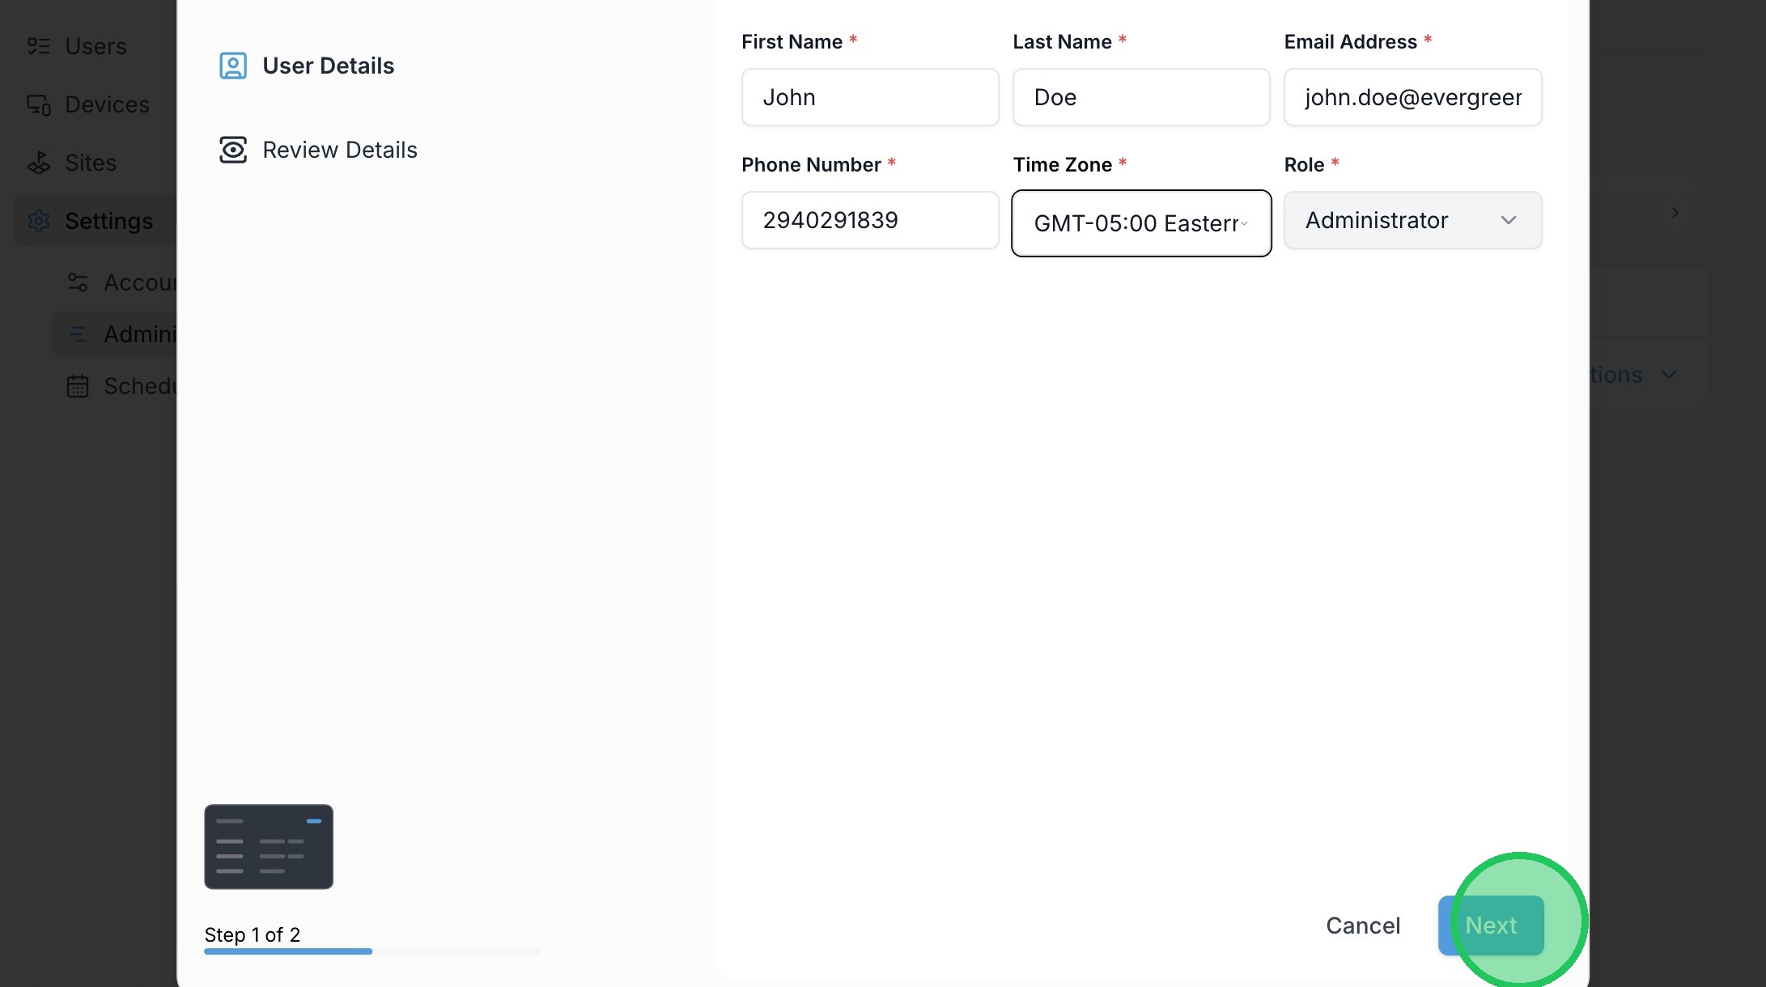Click the Sites map icon
The image size is (1766, 987).
pyautogui.click(x=38, y=163)
